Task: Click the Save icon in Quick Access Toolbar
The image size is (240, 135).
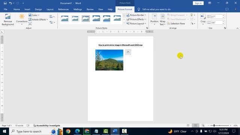Action: [x=5, y=3]
